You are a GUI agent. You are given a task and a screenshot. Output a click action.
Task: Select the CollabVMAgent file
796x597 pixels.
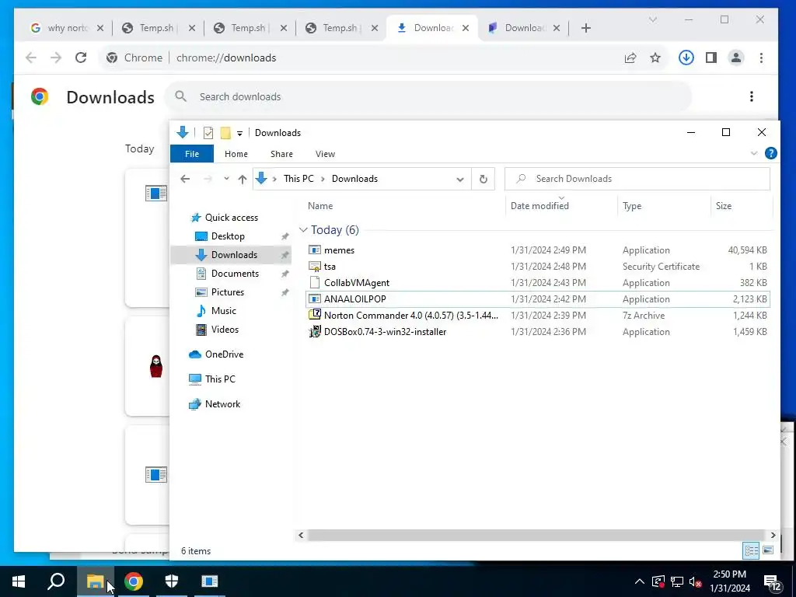(538, 283)
